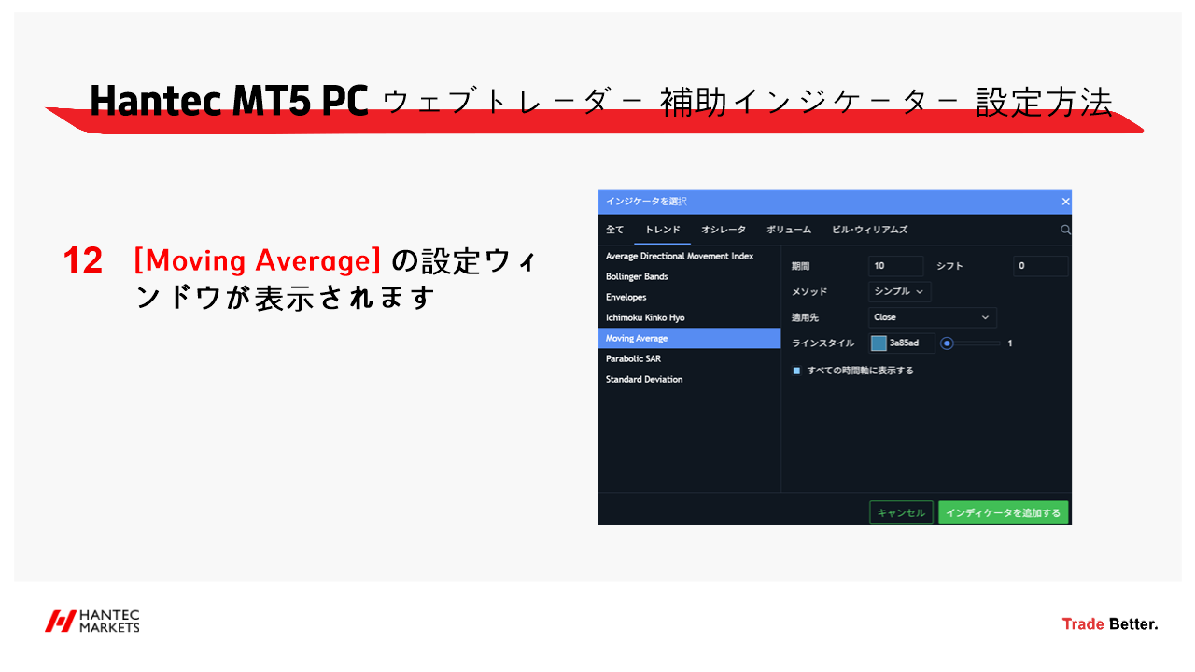Screen dimensions: 1195x672
Task: Toggle すべての時間軸に表示する checkbox
Action: coord(797,371)
